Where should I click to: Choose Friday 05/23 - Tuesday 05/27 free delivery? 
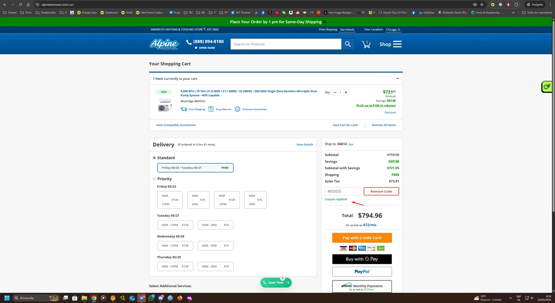point(195,168)
